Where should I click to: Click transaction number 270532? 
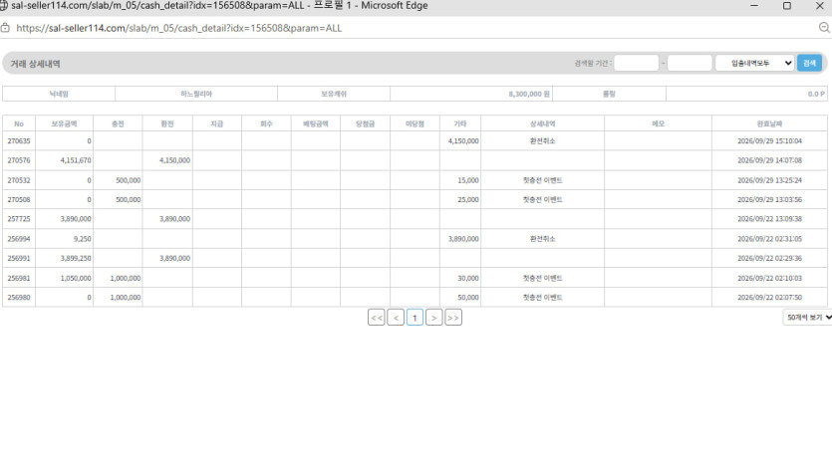click(x=19, y=180)
